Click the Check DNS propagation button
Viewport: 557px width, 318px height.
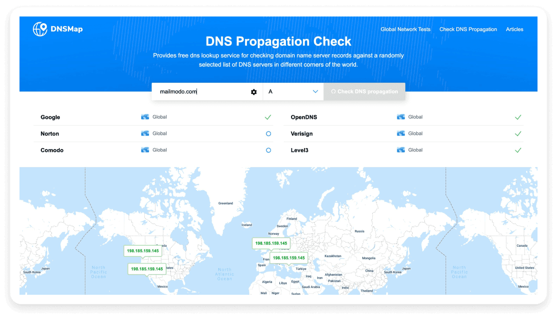click(364, 92)
